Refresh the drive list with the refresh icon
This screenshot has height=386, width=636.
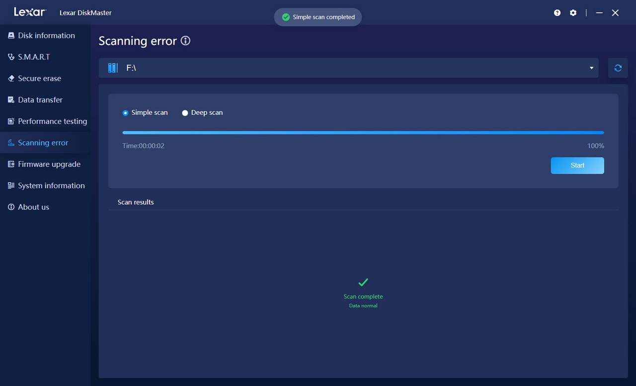click(x=618, y=68)
